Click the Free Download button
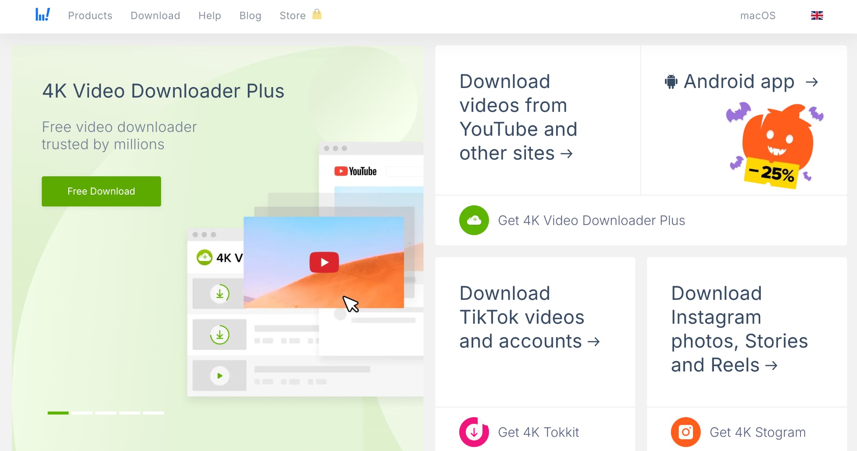The width and height of the screenshot is (857, 451). [101, 191]
